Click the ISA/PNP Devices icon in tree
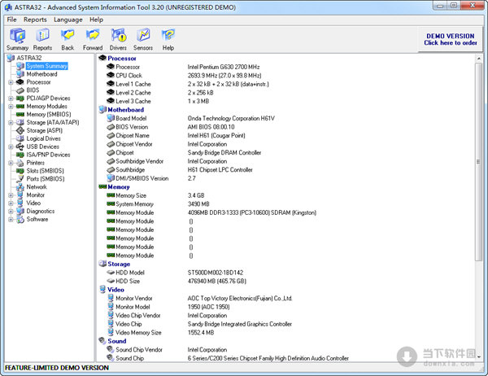488x376 pixels. click(20, 155)
